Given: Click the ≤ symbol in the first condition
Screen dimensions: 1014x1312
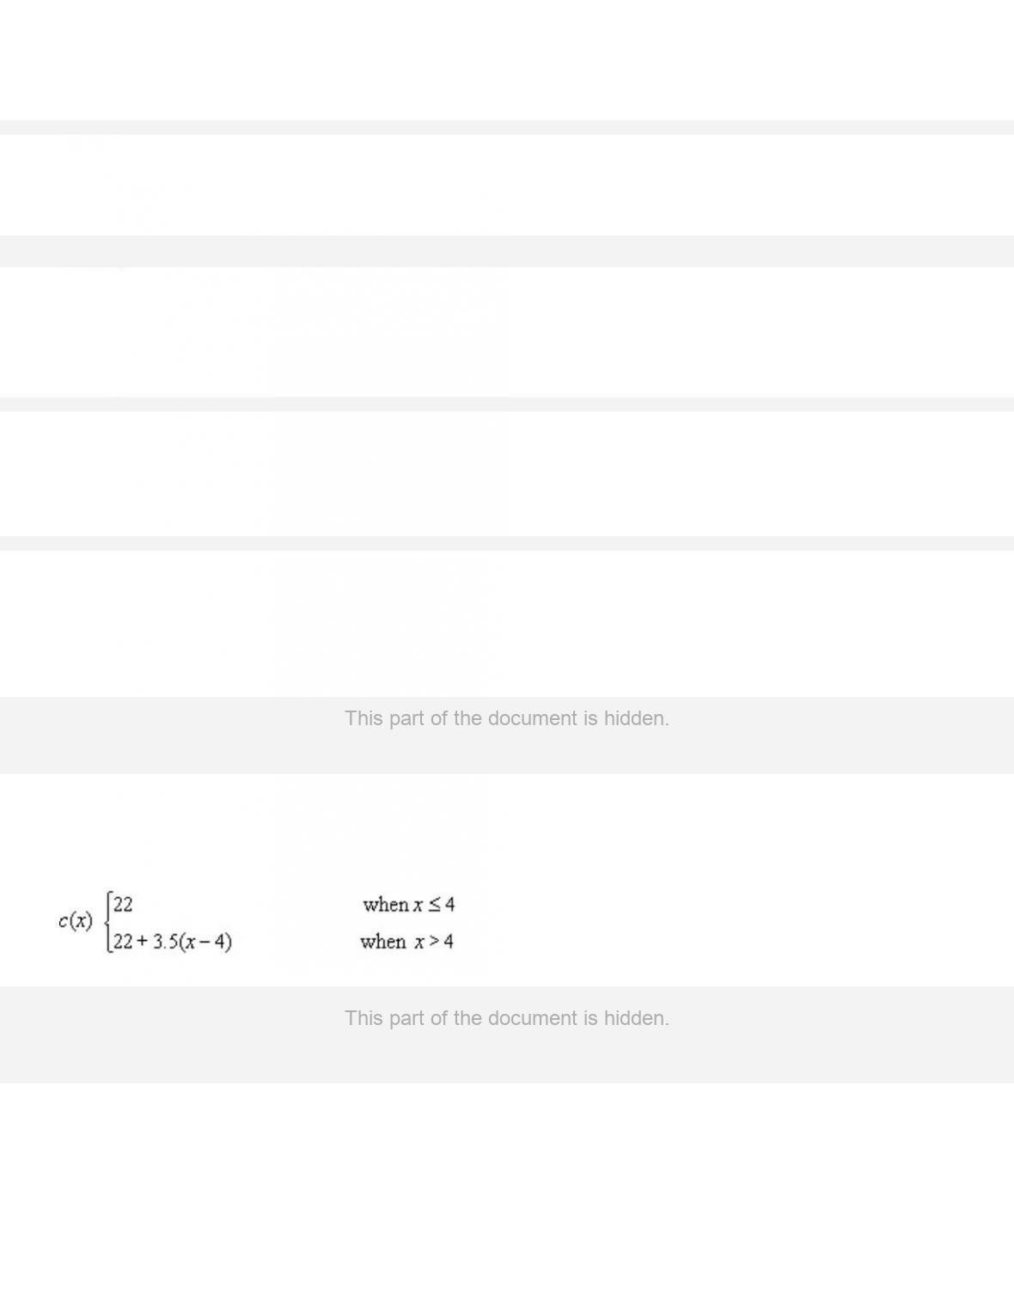Looking at the screenshot, I should click(x=435, y=905).
